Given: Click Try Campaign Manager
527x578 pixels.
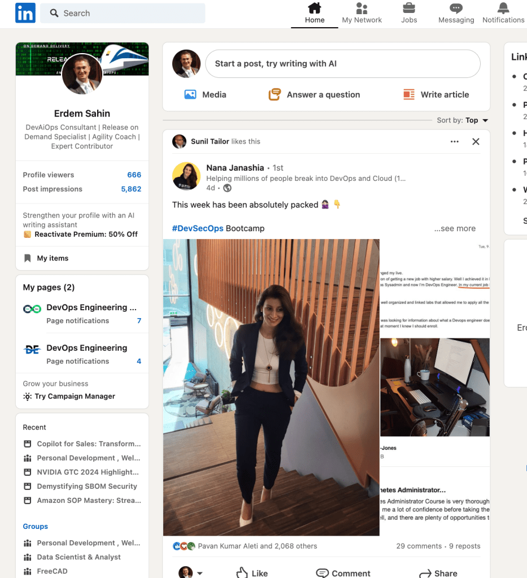Looking at the screenshot, I should tap(75, 396).
